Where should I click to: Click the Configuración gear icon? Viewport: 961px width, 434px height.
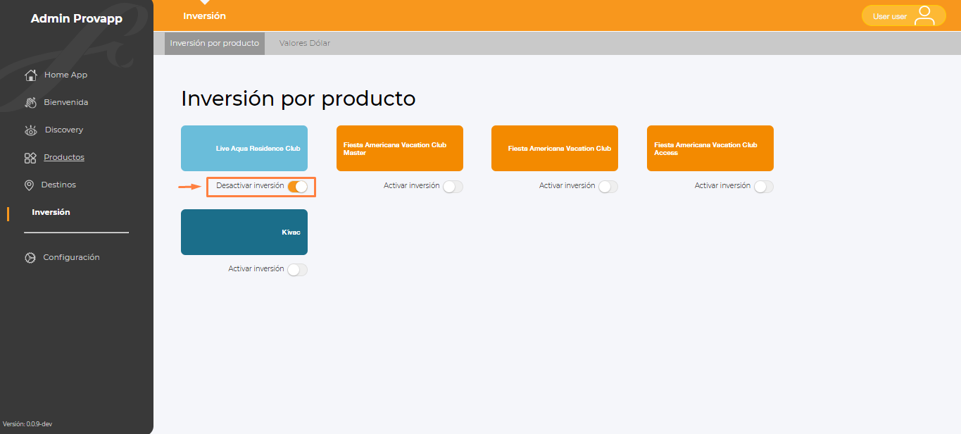click(30, 258)
